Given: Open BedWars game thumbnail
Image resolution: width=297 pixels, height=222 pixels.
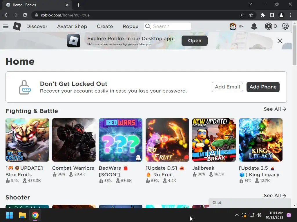Looking at the screenshot, I should (x=121, y=140).
